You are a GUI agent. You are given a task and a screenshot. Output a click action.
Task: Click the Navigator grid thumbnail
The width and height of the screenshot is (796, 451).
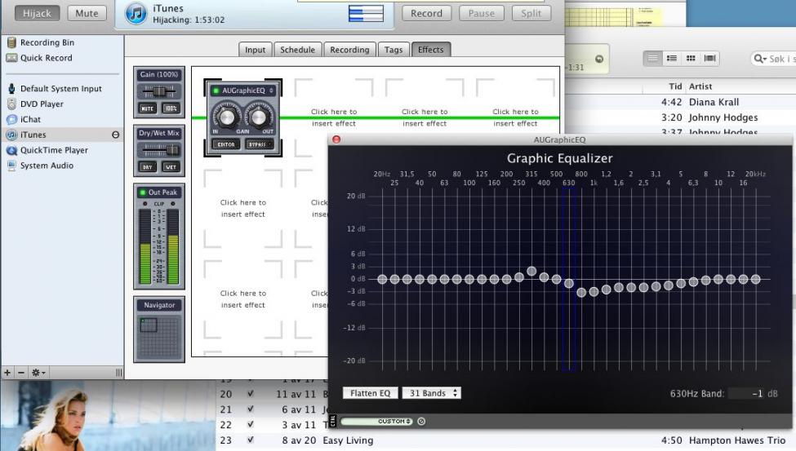(159, 337)
